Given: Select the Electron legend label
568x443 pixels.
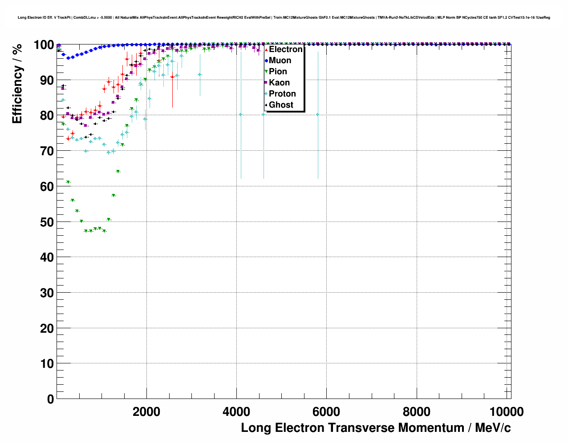Looking at the screenshot, I should (285, 49).
